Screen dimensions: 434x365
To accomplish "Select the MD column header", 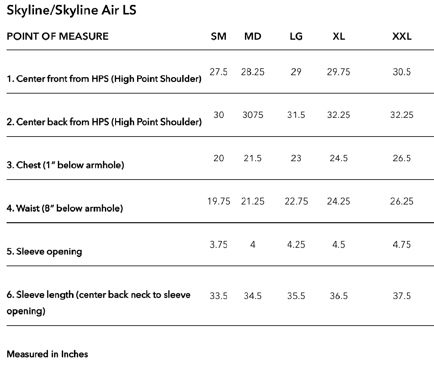I will (x=253, y=36).
